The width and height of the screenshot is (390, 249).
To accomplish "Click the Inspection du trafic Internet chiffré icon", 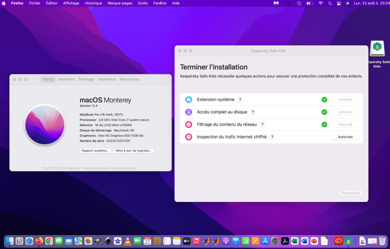I will (x=188, y=137).
